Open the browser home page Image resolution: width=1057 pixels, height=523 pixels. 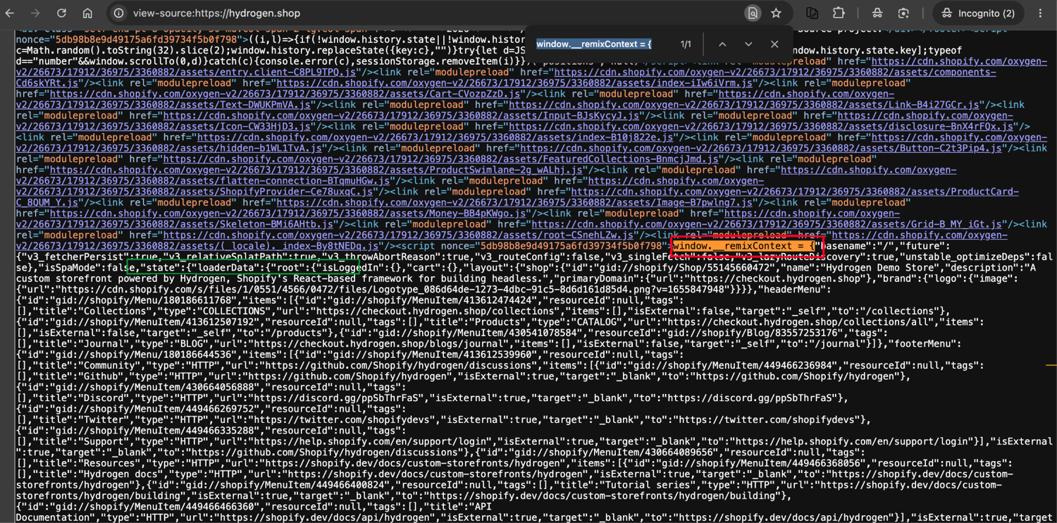[87, 13]
